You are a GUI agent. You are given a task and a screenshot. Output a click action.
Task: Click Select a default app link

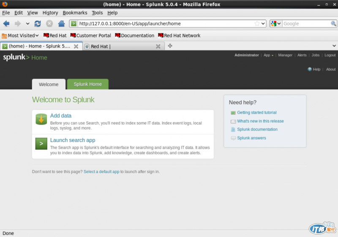click(101, 172)
